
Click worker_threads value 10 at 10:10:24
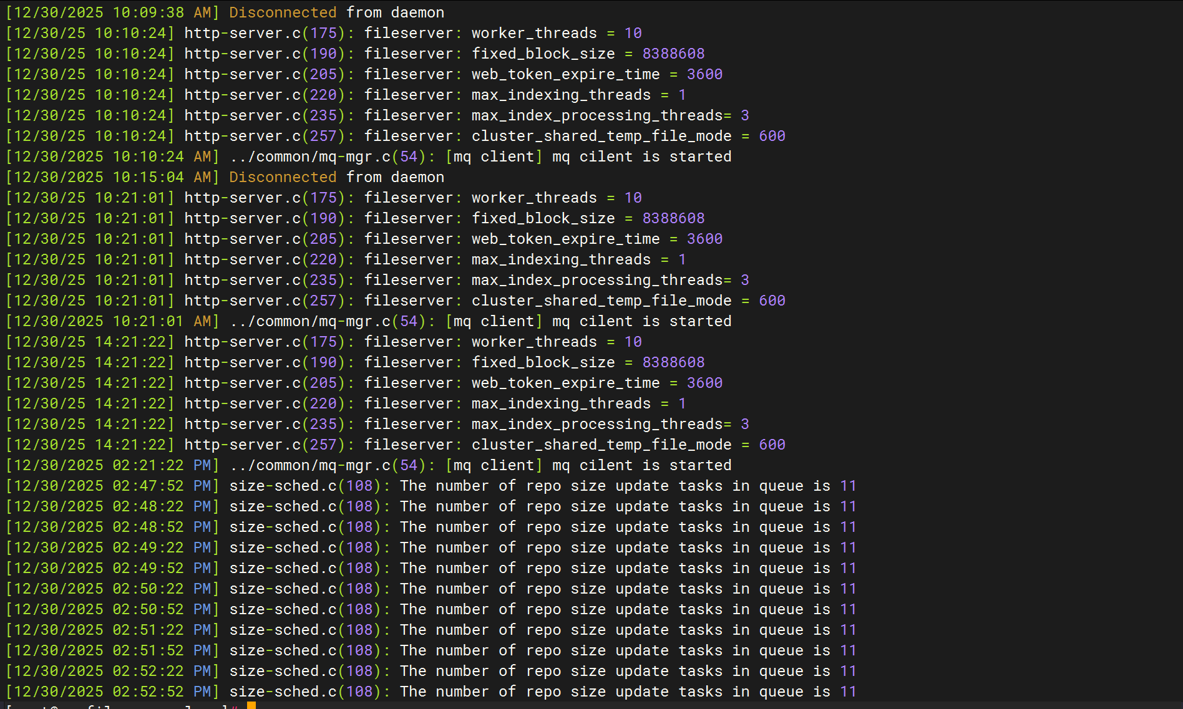(x=633, y=33)
